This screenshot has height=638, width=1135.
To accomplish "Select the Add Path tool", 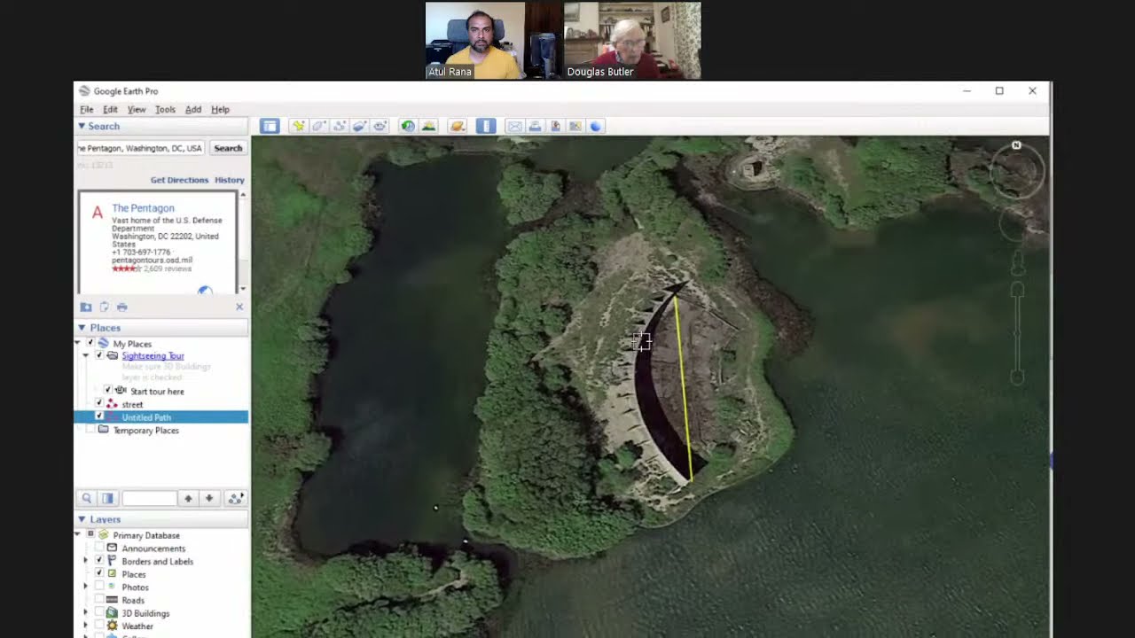I will point(340,126).
